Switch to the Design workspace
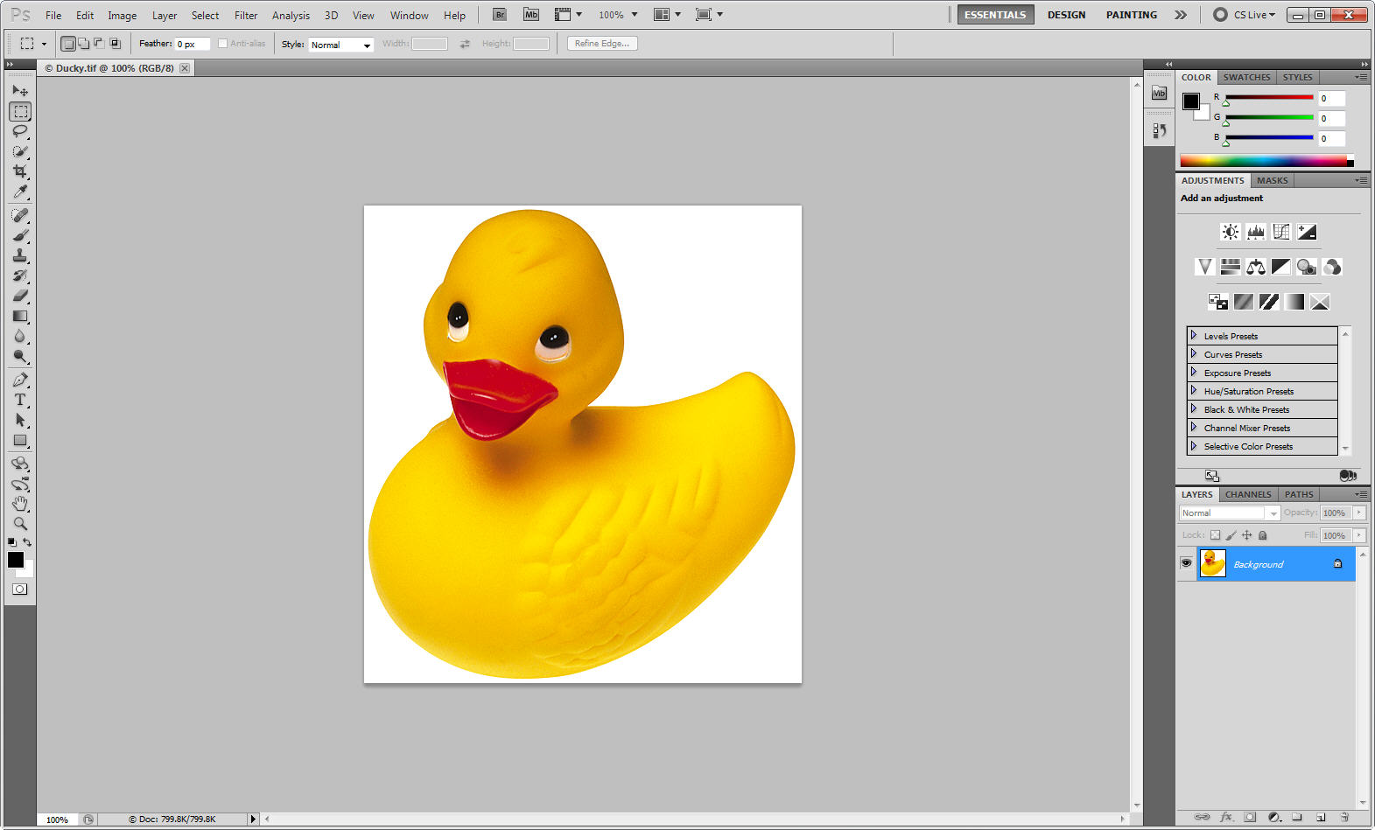 1066,15
